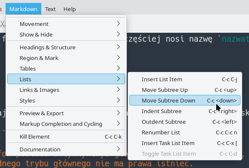
Task: Choose Outdent Subtree
Action: 185,122
